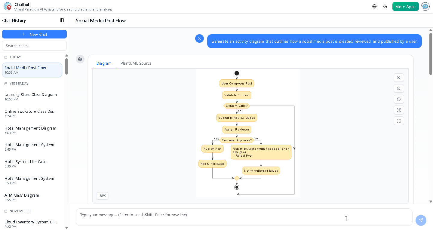
Task: Expand the diagram to full size
Action: [399, 110]
